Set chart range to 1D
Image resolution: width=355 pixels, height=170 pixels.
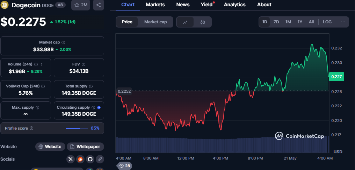tap(265, 22)
